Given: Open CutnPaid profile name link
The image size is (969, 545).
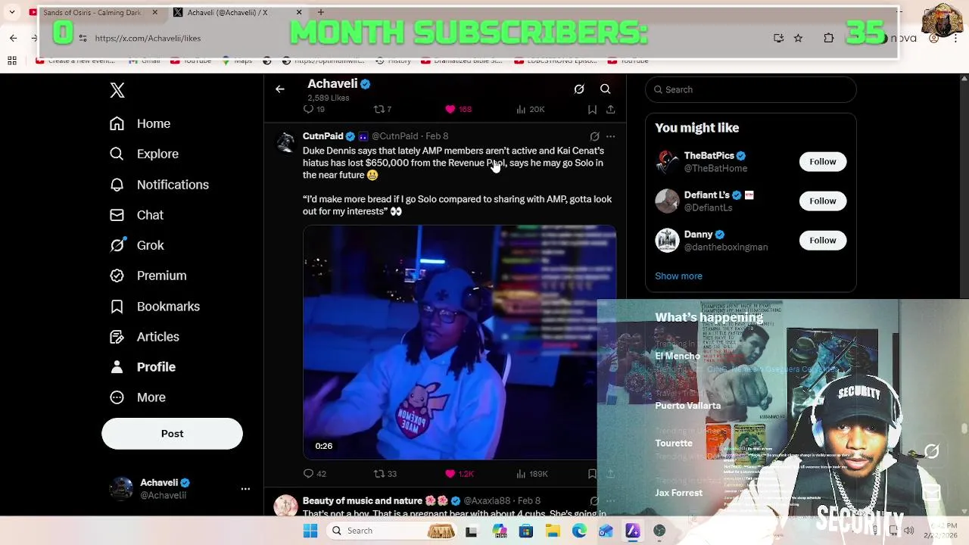Looking at the screenshot, I should coord(323,136).
